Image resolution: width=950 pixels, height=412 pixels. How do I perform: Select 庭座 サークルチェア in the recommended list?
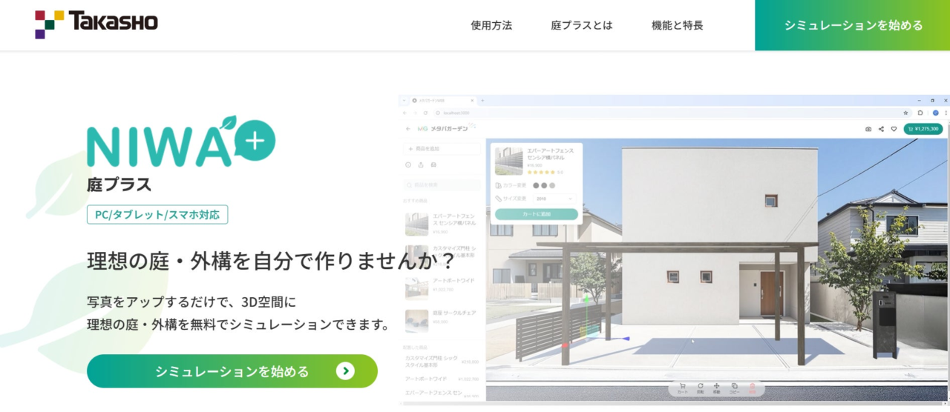coord(443,319)
